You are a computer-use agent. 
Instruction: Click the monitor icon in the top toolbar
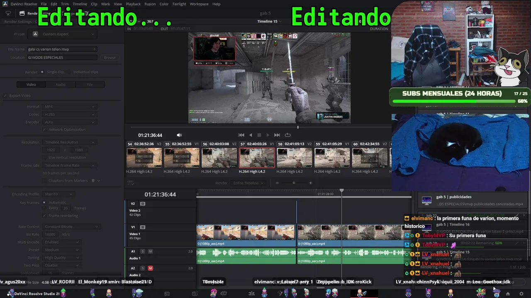(x=8, y=13)
